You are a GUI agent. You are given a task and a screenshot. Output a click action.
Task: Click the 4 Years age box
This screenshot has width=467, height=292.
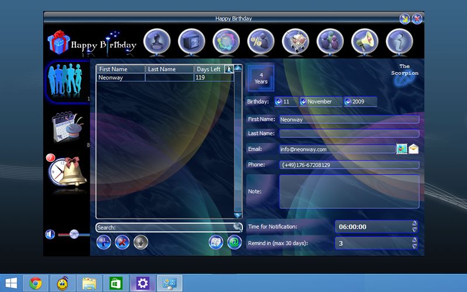pos(261,78)
